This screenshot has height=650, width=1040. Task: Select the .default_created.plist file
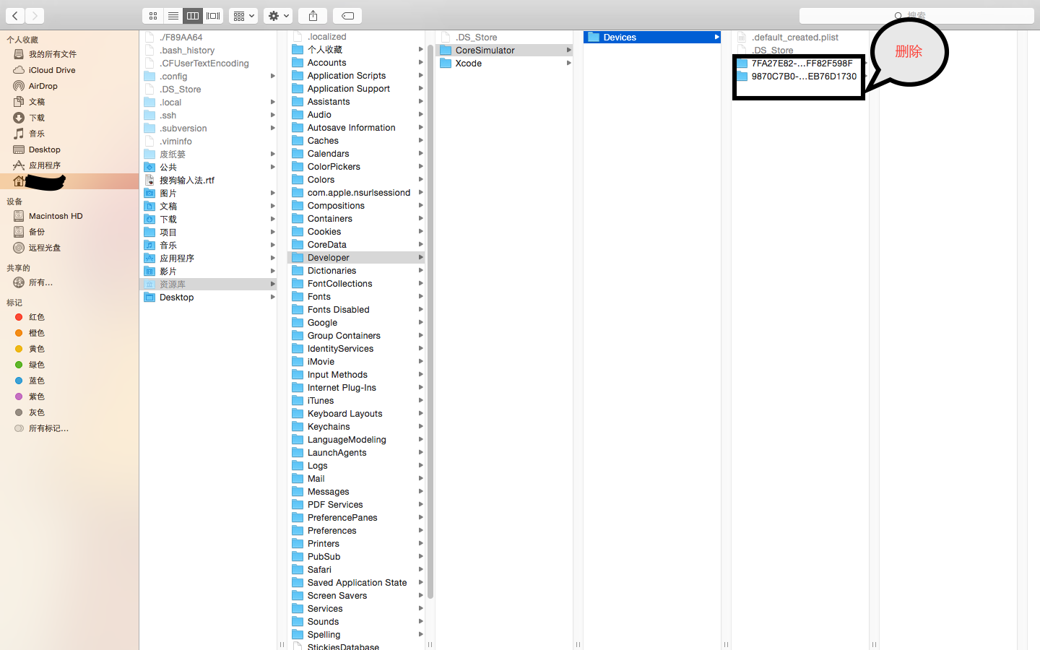click(800, 38)
